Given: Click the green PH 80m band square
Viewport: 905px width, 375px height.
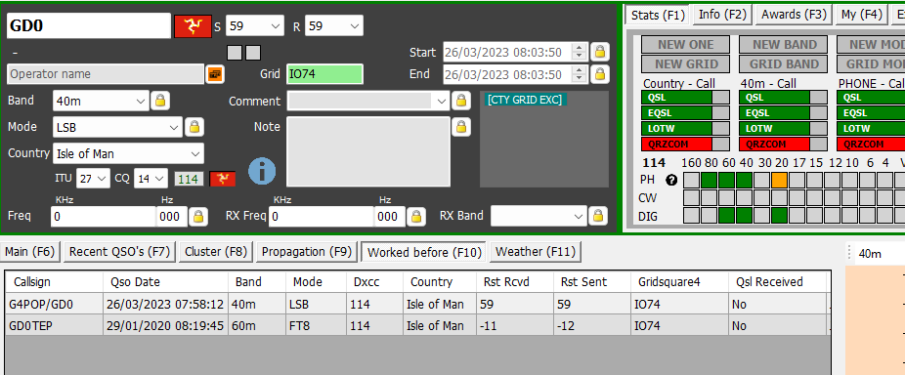Looking at the screenshot, I should point(709,180).
